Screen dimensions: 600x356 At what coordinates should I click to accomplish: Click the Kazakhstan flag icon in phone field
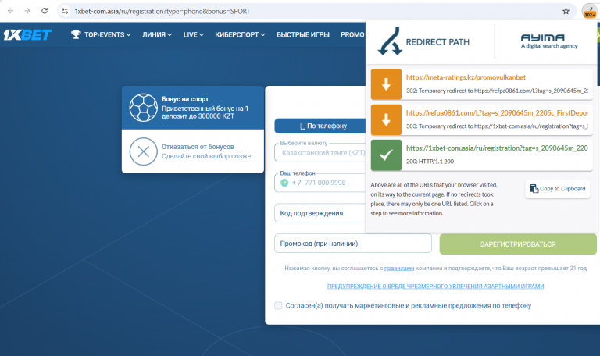click(284, 183)
